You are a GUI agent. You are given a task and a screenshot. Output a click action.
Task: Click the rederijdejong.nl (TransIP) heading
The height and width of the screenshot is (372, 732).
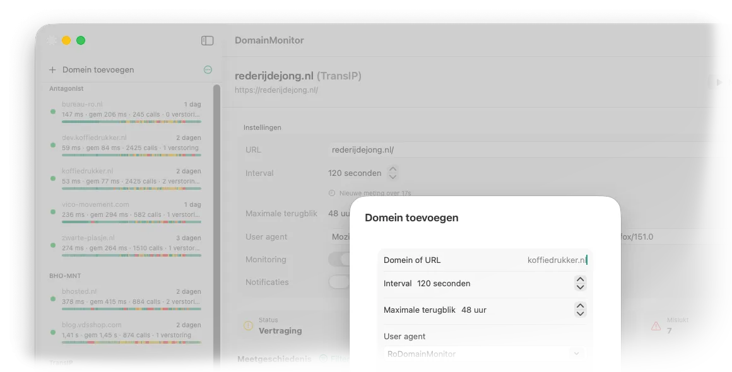(x=298, y=76)
